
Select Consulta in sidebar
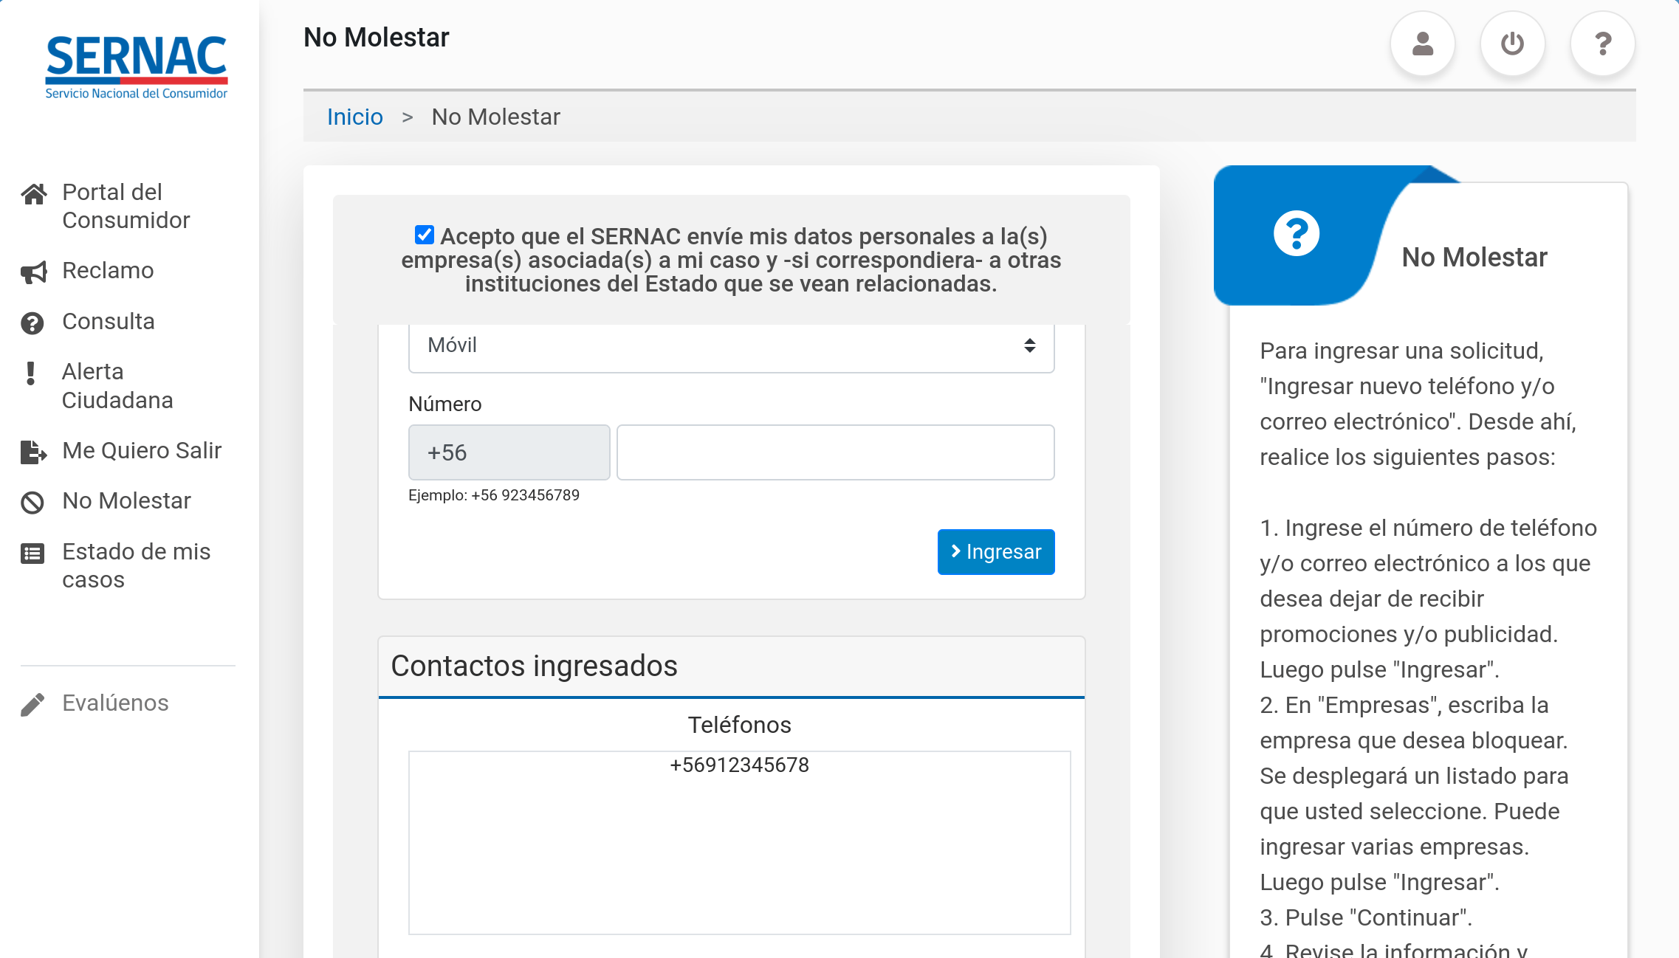(x=109, y=322)
